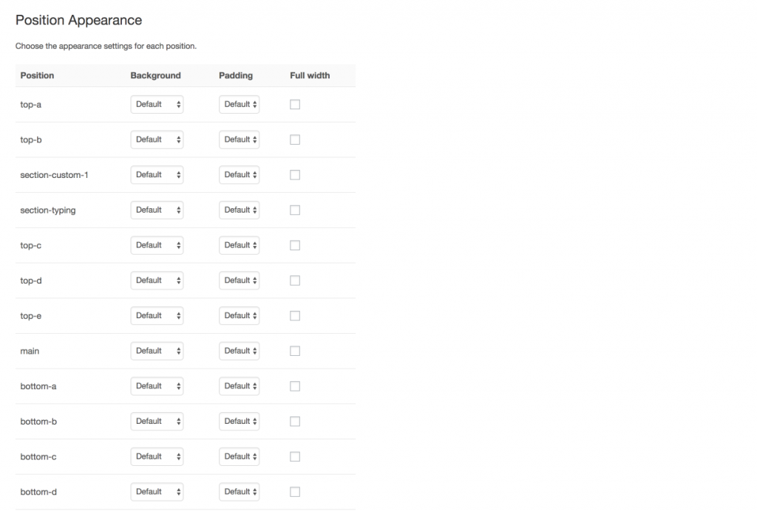
Task: Enable Full width for main
Action: click(x=295, y=351)
